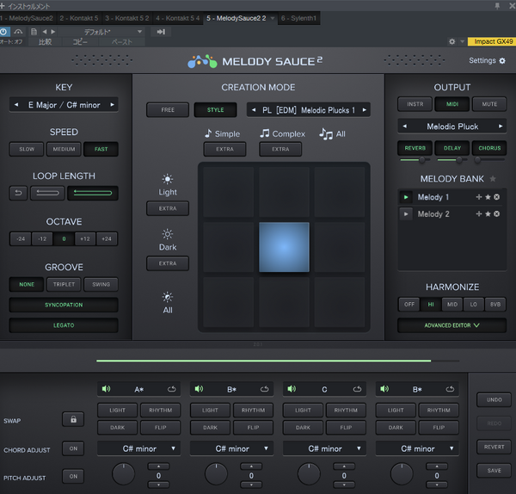This screenshot has width=516, height=494.
Task: Click the sidechain arrow icon in the host toolbar
Action: pos(161,32)
